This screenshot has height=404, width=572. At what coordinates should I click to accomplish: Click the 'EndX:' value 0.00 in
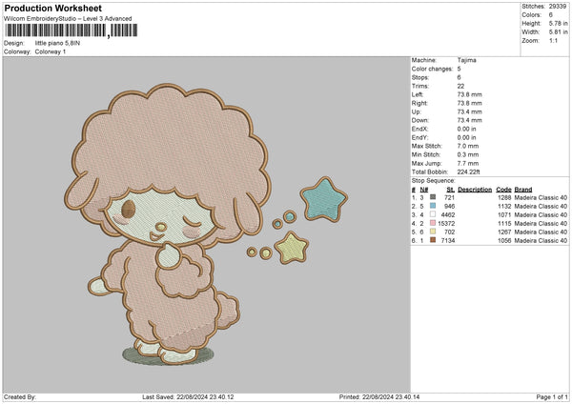tap(466, 129)
